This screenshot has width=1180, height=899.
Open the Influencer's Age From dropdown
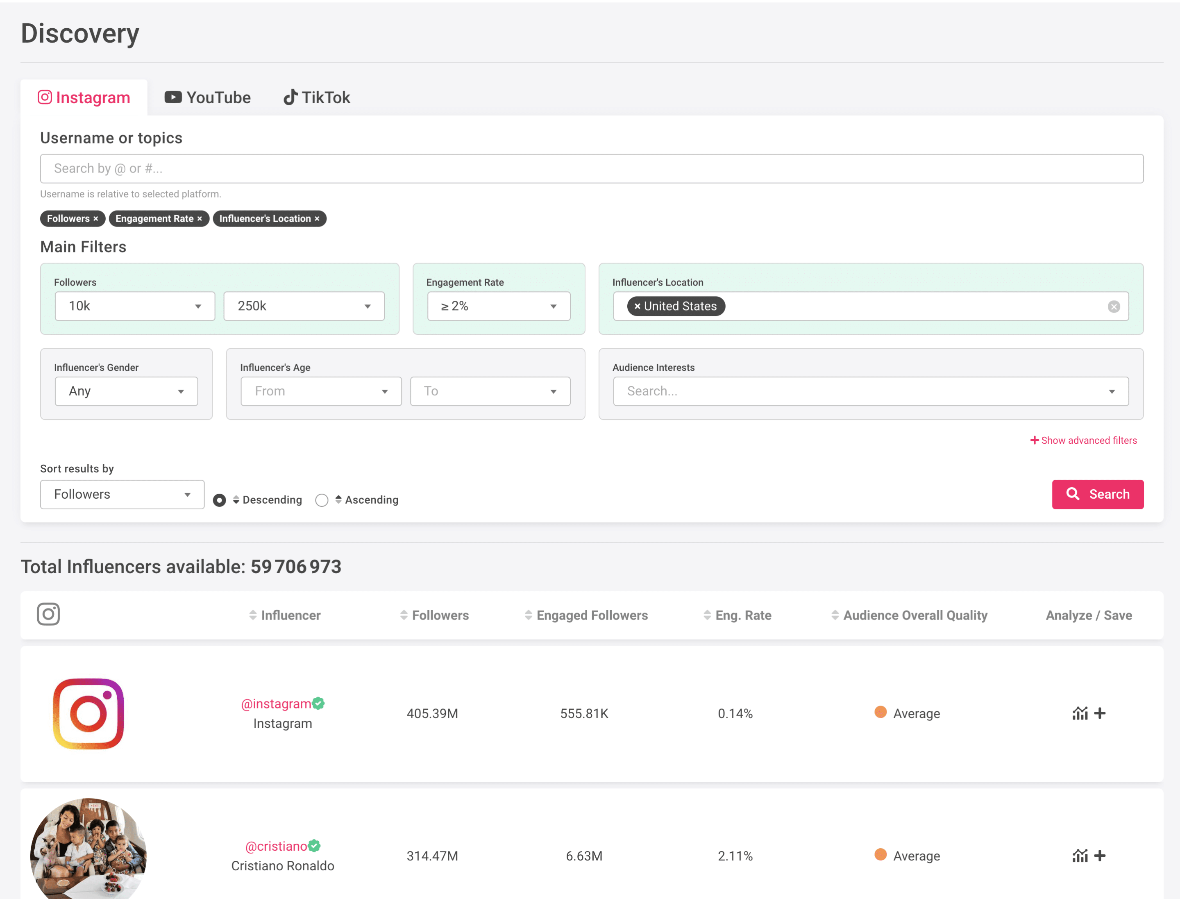[x=321, y=391]
